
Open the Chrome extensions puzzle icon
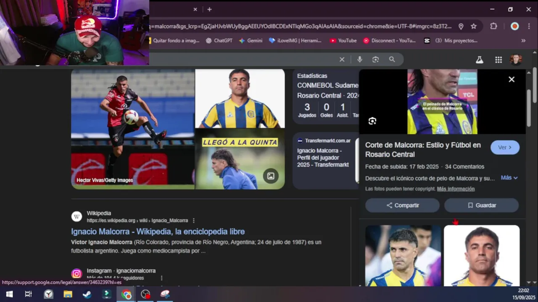pyautogui.click(x=493, y=26)
